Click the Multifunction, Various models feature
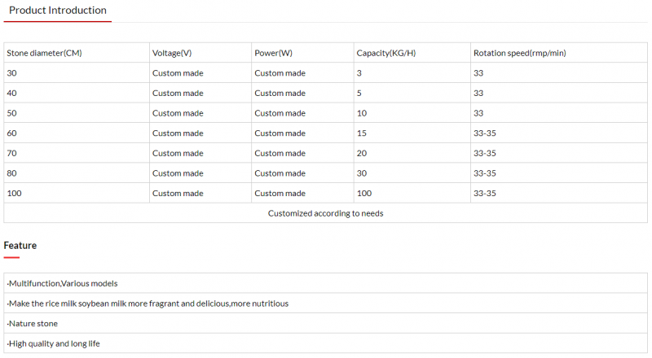Image resolution: width=652 pixels, height=358 pixels. (x=62, y=283)
